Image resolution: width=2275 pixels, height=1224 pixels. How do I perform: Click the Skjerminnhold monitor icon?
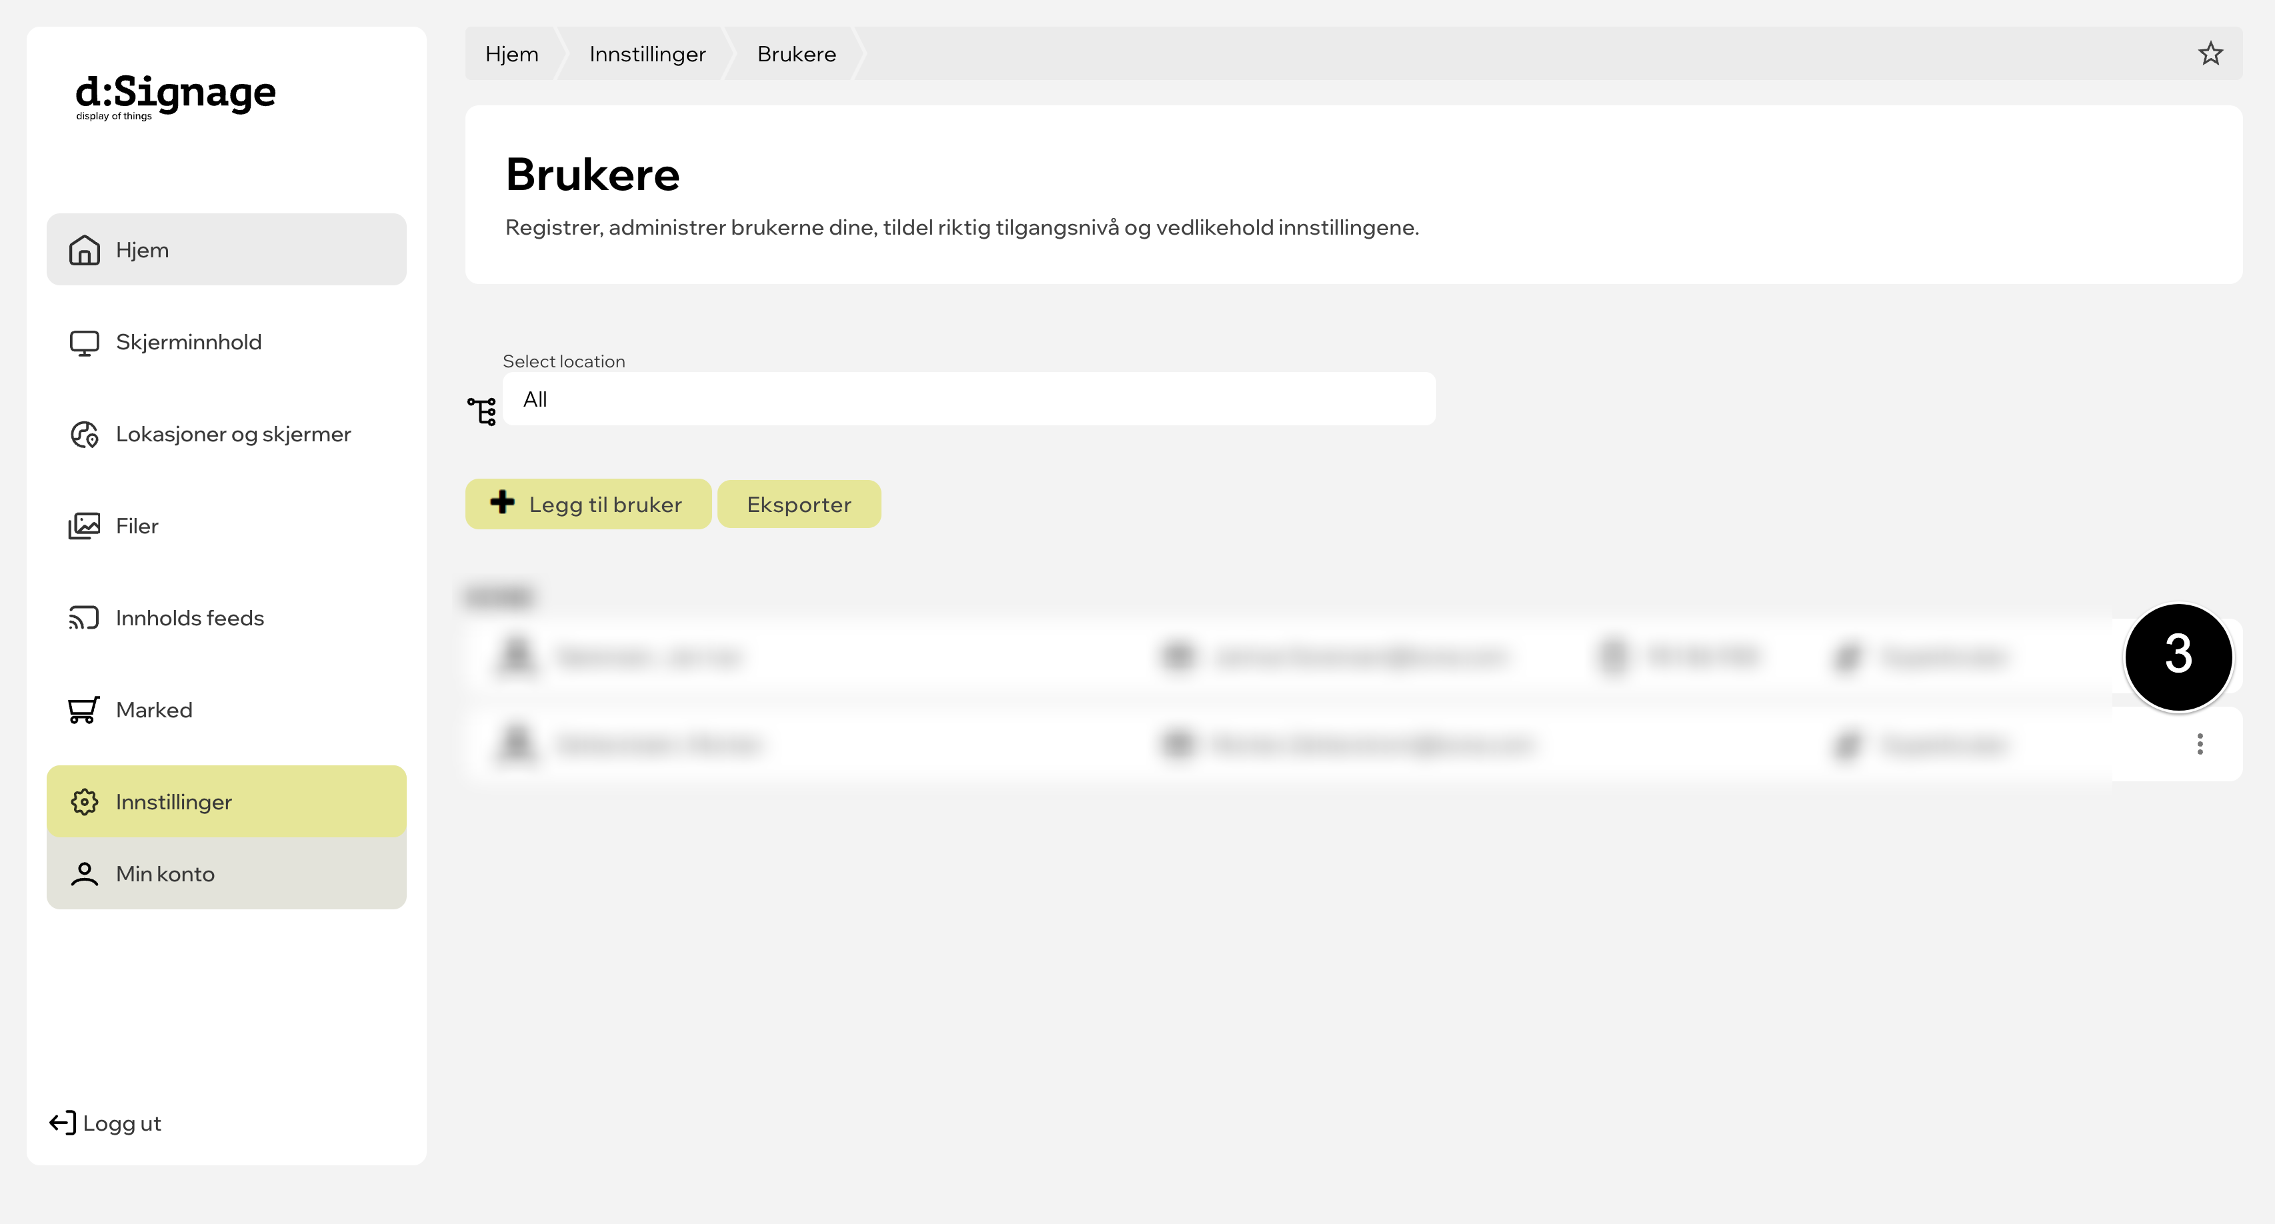84,343
